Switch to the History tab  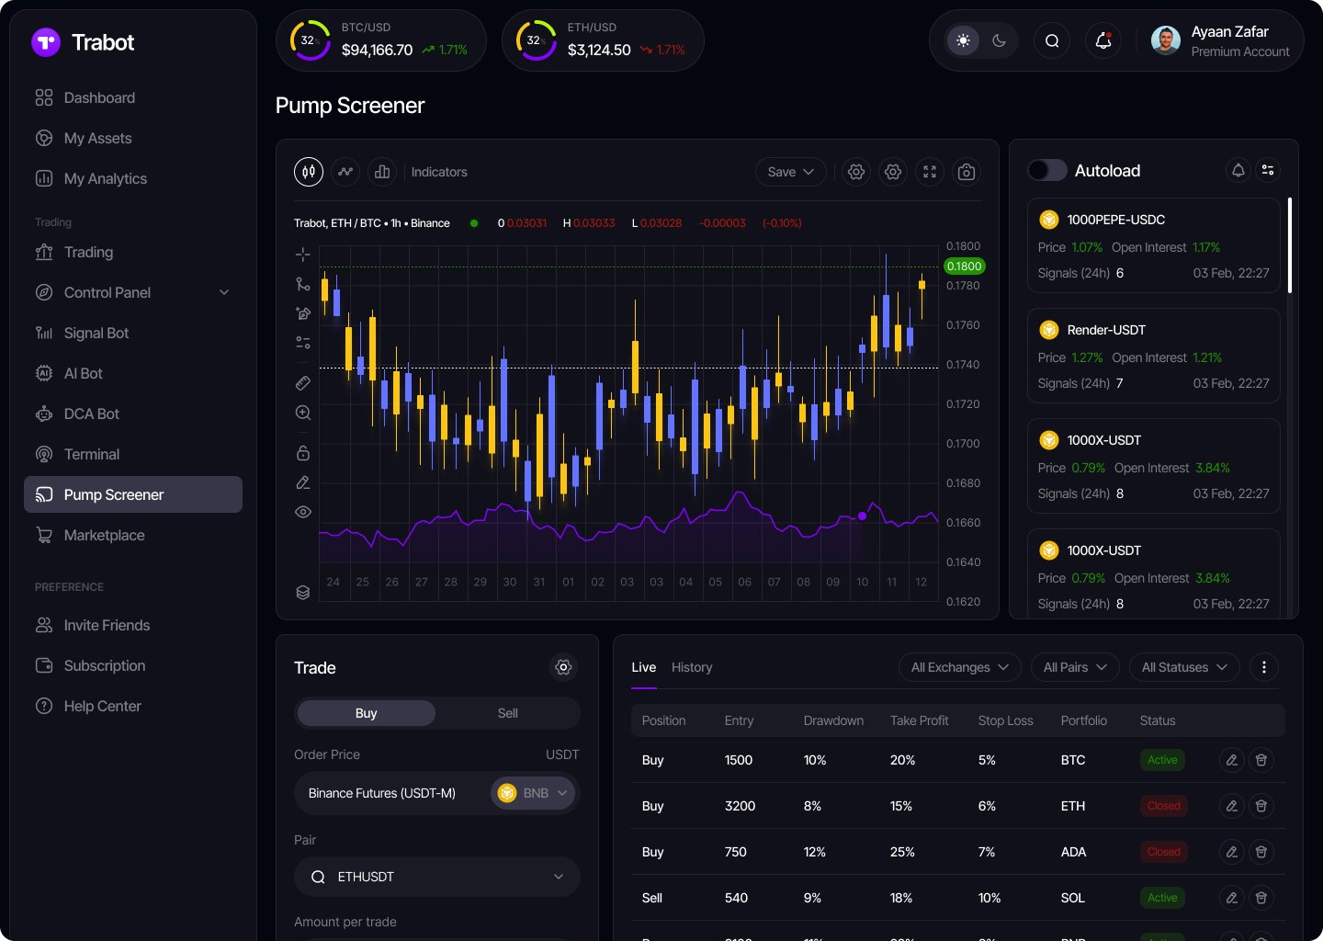pyautogui.click(x=692, y=667)
